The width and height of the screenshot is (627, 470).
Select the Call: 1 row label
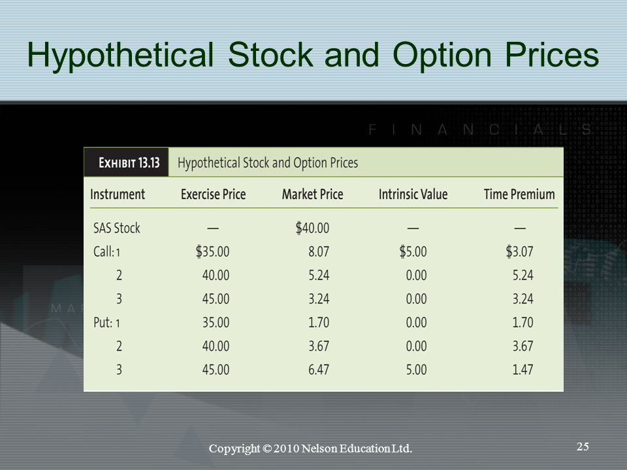[106, 252]
